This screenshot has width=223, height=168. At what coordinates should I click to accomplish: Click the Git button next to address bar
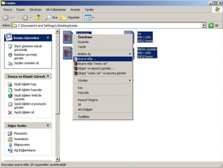tap(213, 25)
